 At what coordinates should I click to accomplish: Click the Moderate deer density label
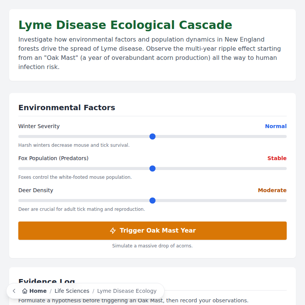(272, 190)
